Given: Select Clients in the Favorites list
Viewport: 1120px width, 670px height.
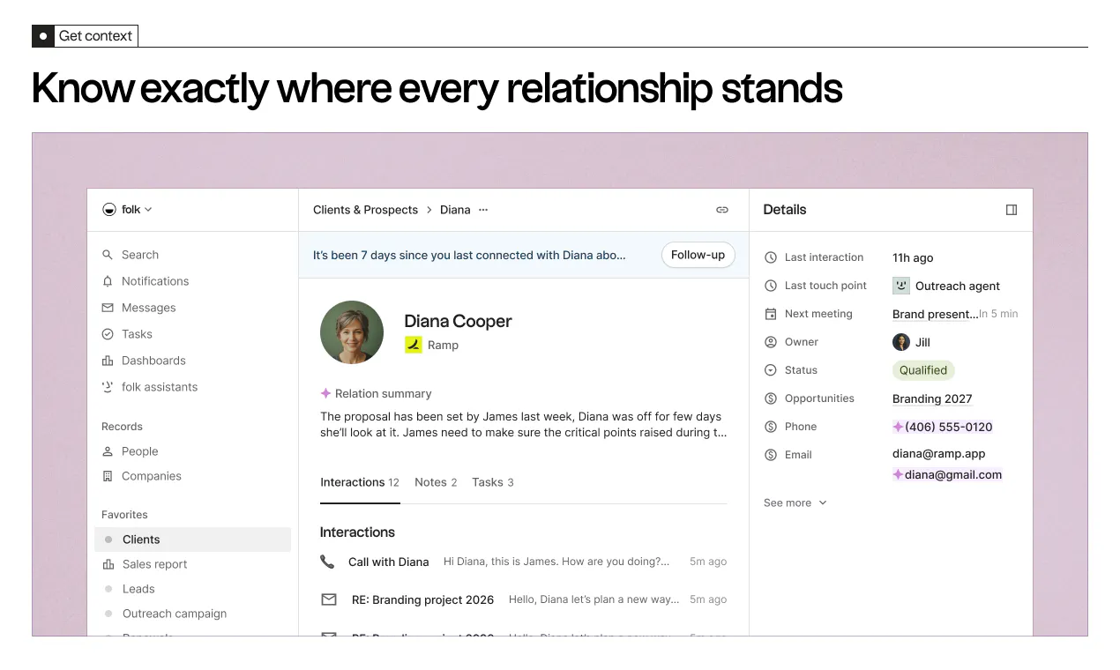Looking at the screenshot, I should click(192, 540).
